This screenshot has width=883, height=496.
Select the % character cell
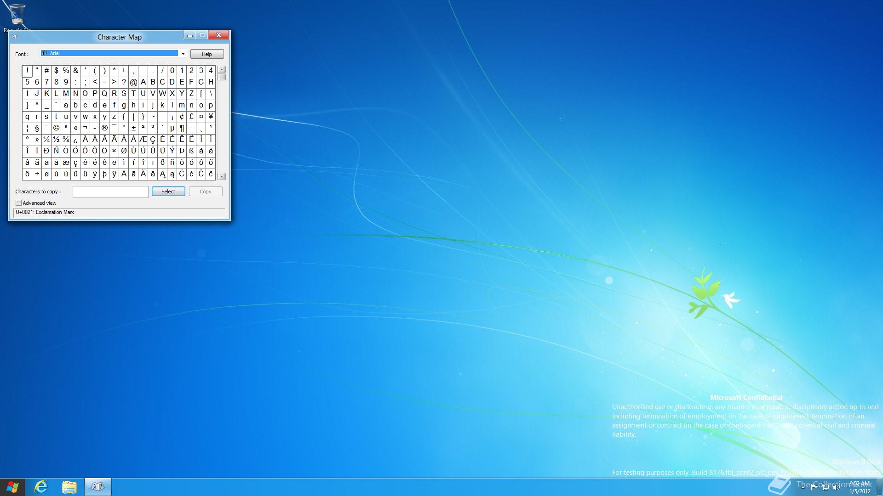click(66, 71)
